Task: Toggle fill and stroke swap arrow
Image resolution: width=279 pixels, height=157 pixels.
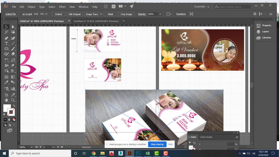Action: point(14,106)
